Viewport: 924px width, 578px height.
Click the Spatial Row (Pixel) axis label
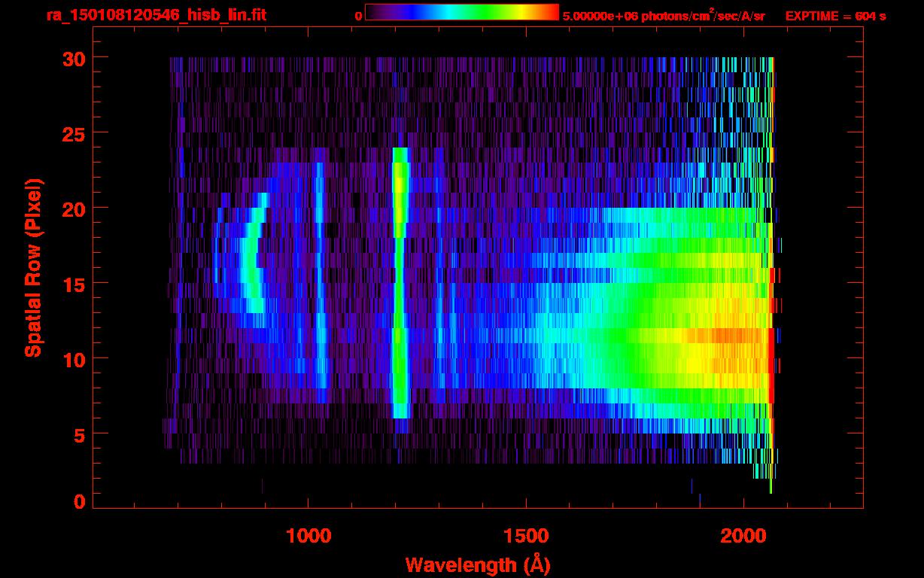click(x=33, y=267)
